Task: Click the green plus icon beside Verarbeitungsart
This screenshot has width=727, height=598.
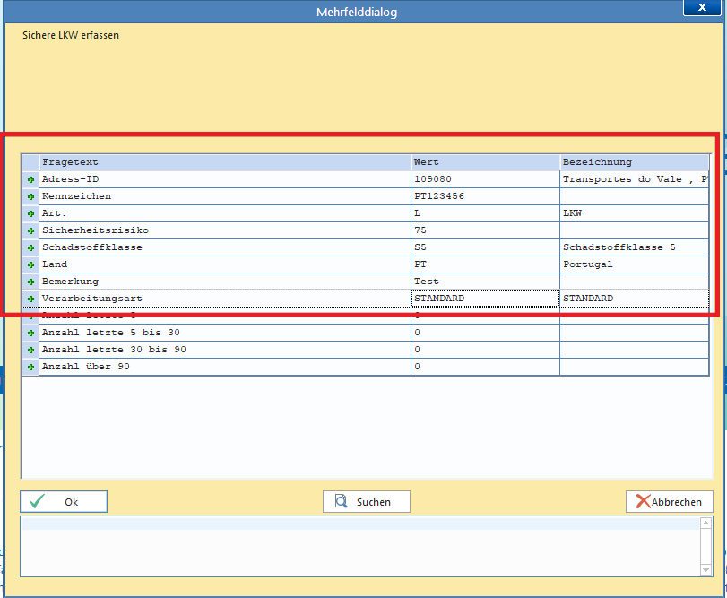Action: (x=31, y=299)
